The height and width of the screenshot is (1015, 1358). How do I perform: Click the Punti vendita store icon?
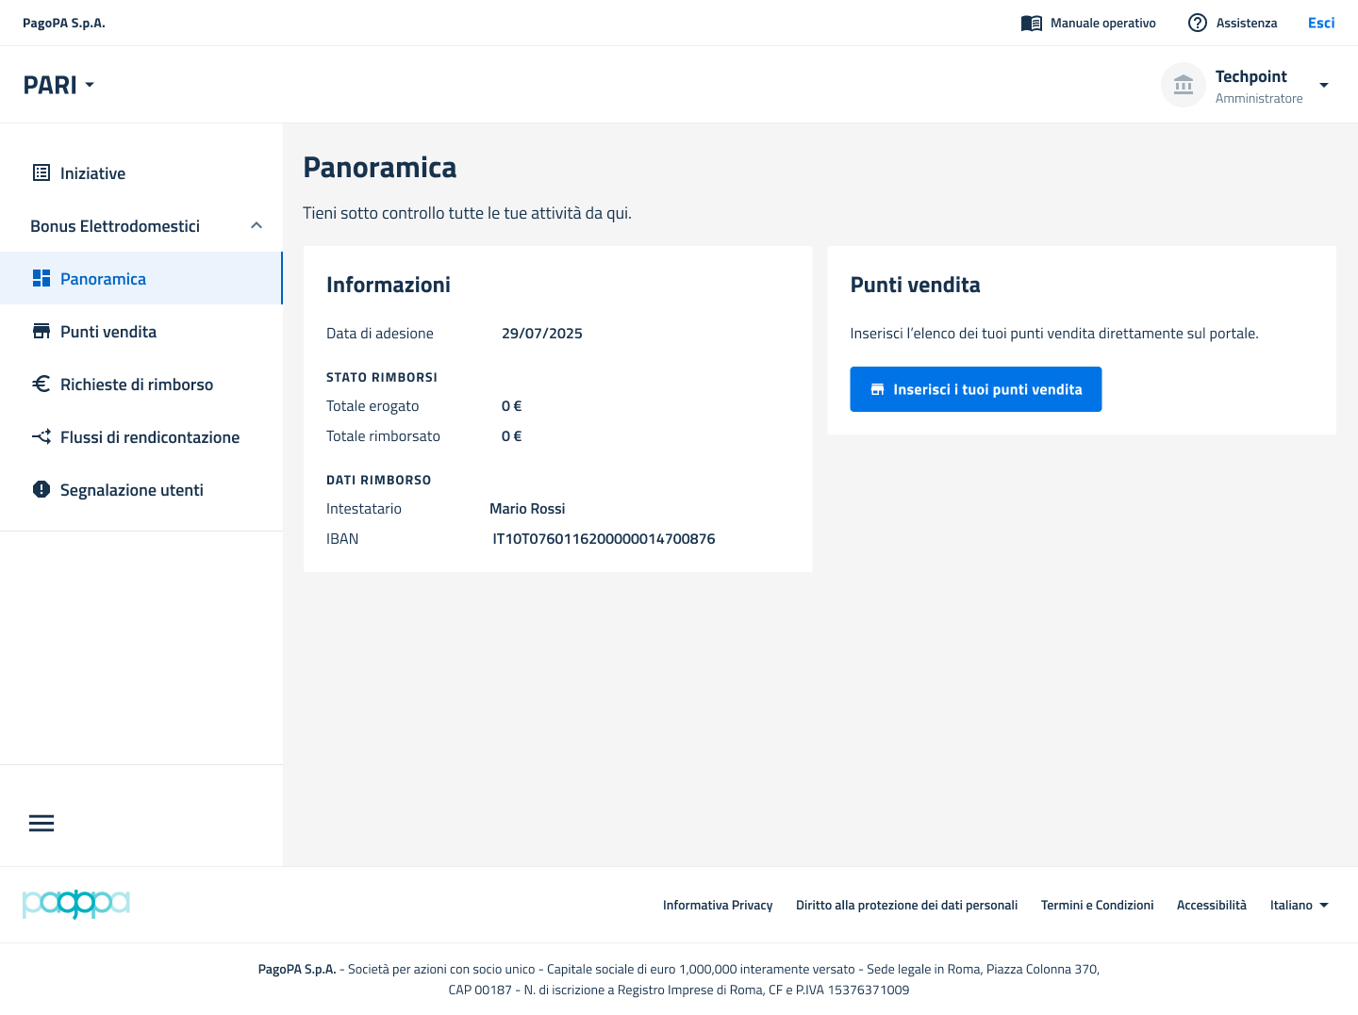[x=41, y=331]
